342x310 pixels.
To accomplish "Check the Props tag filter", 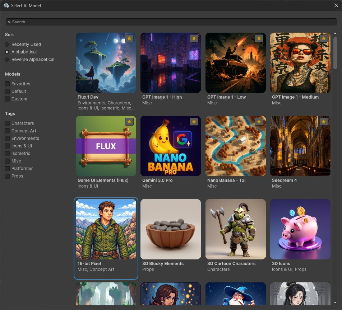I will point(7,176).
